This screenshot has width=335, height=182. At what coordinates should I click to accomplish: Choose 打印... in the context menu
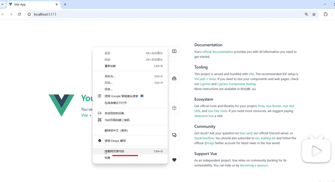(x=130, y=82)
